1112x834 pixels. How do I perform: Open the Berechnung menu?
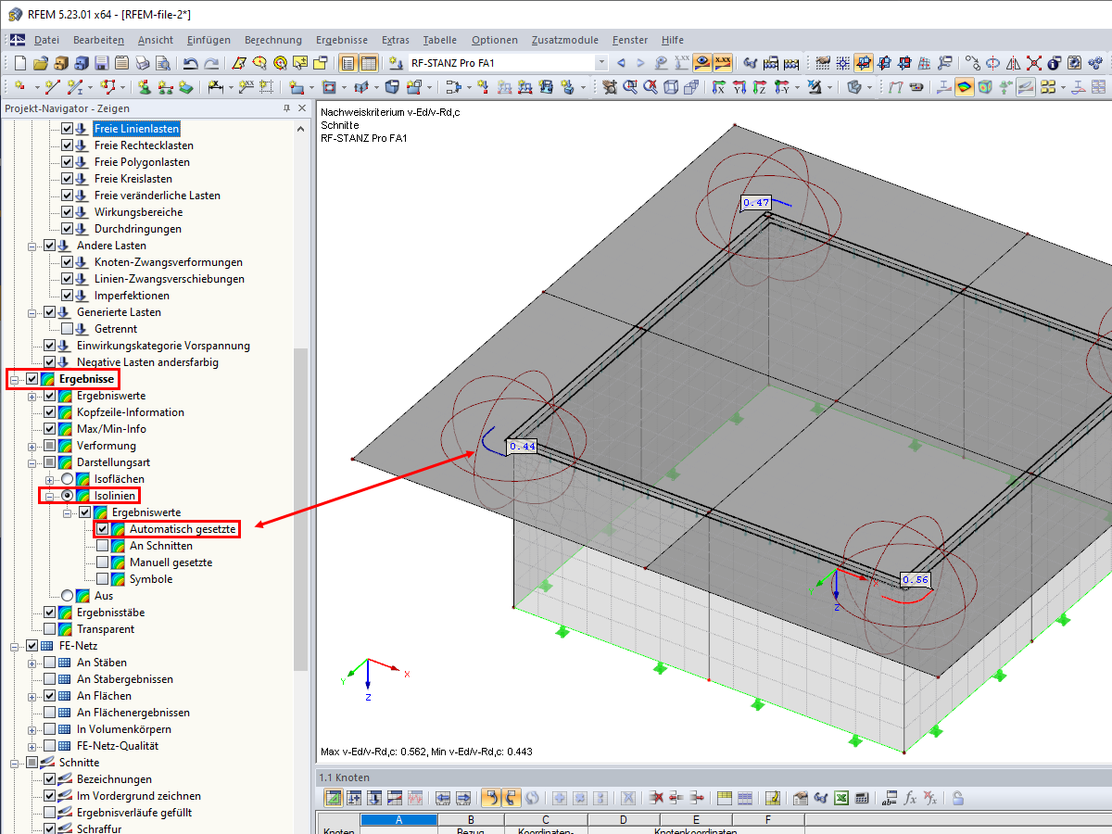tap(273, 40)
